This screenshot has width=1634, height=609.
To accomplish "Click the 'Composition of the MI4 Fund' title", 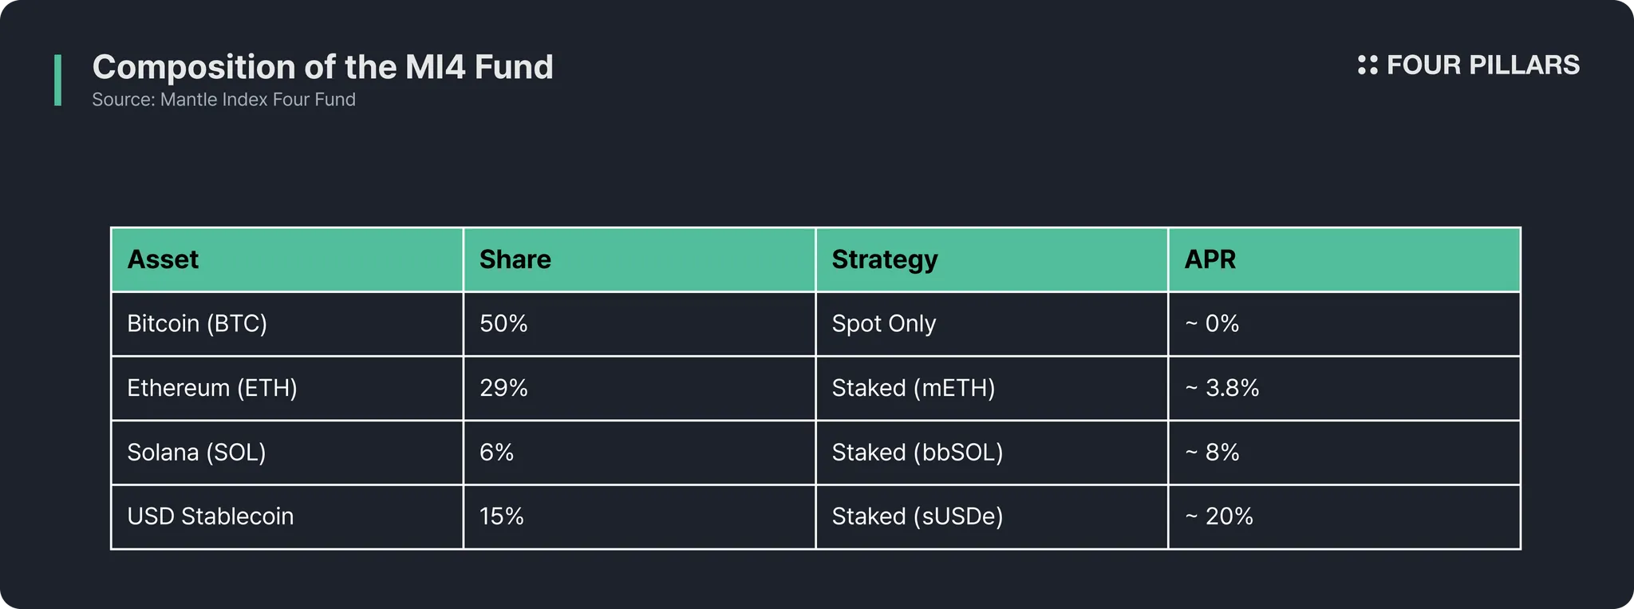I will [322, 67].
